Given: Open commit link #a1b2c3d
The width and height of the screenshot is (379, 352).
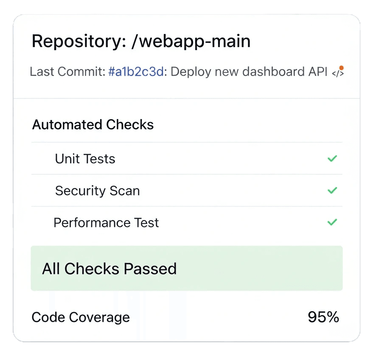Looking at the screenshot, I should [x=136, y=72].
